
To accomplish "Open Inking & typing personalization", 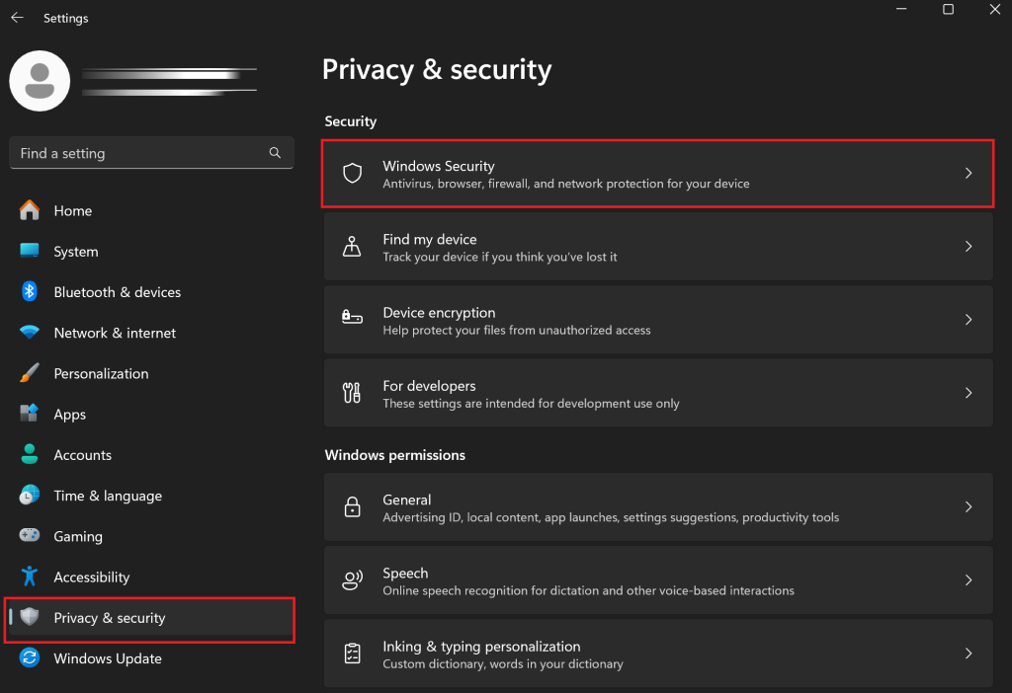I will [x=657, y=654].
